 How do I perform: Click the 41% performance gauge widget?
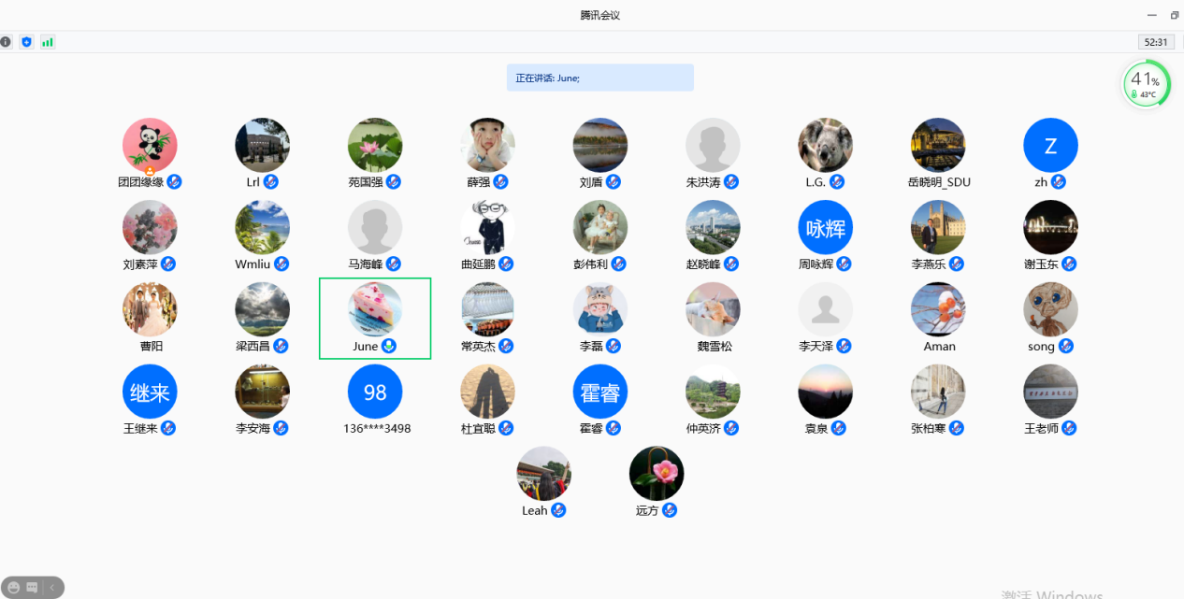1146,84
